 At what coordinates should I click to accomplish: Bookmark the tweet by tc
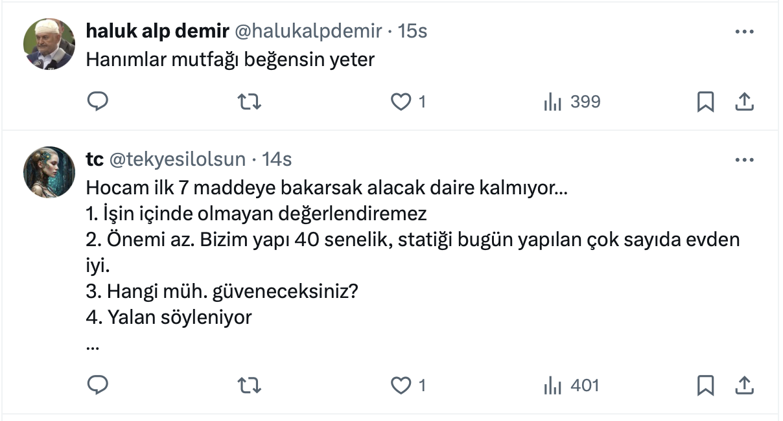(x=705, y=385)
